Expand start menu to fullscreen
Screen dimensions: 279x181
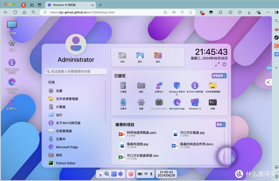click(x=217, y=64)
